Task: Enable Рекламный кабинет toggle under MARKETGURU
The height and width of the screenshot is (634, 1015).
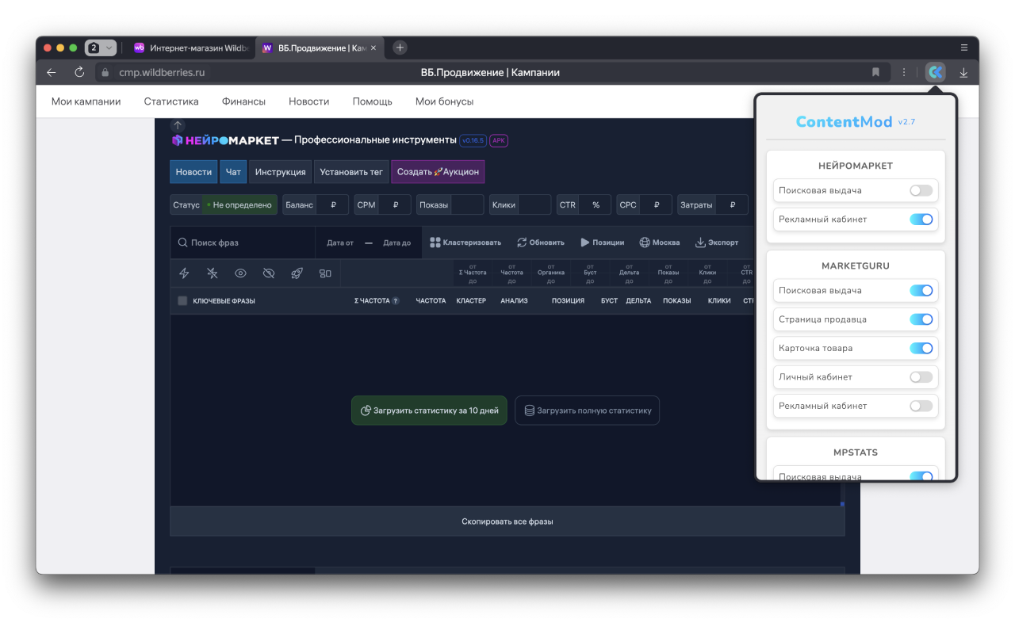Action: click(921, 406)
